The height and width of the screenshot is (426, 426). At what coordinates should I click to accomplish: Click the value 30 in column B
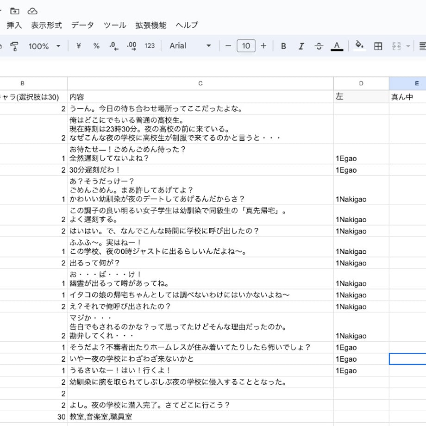pyautogui.click(x=34, y=417)
